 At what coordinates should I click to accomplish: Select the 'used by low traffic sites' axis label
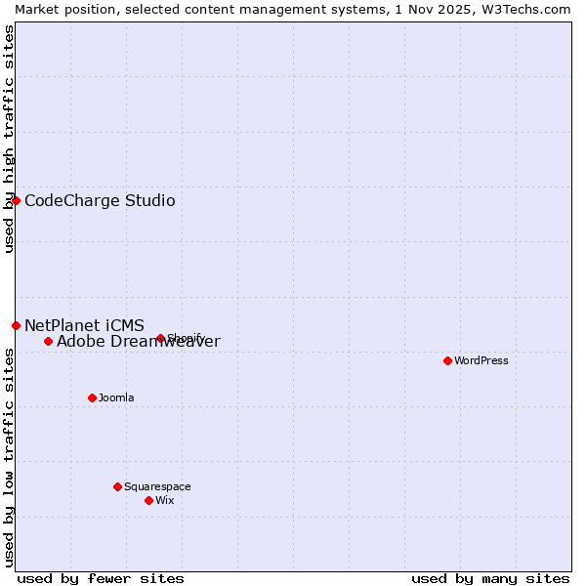point(9,458)
